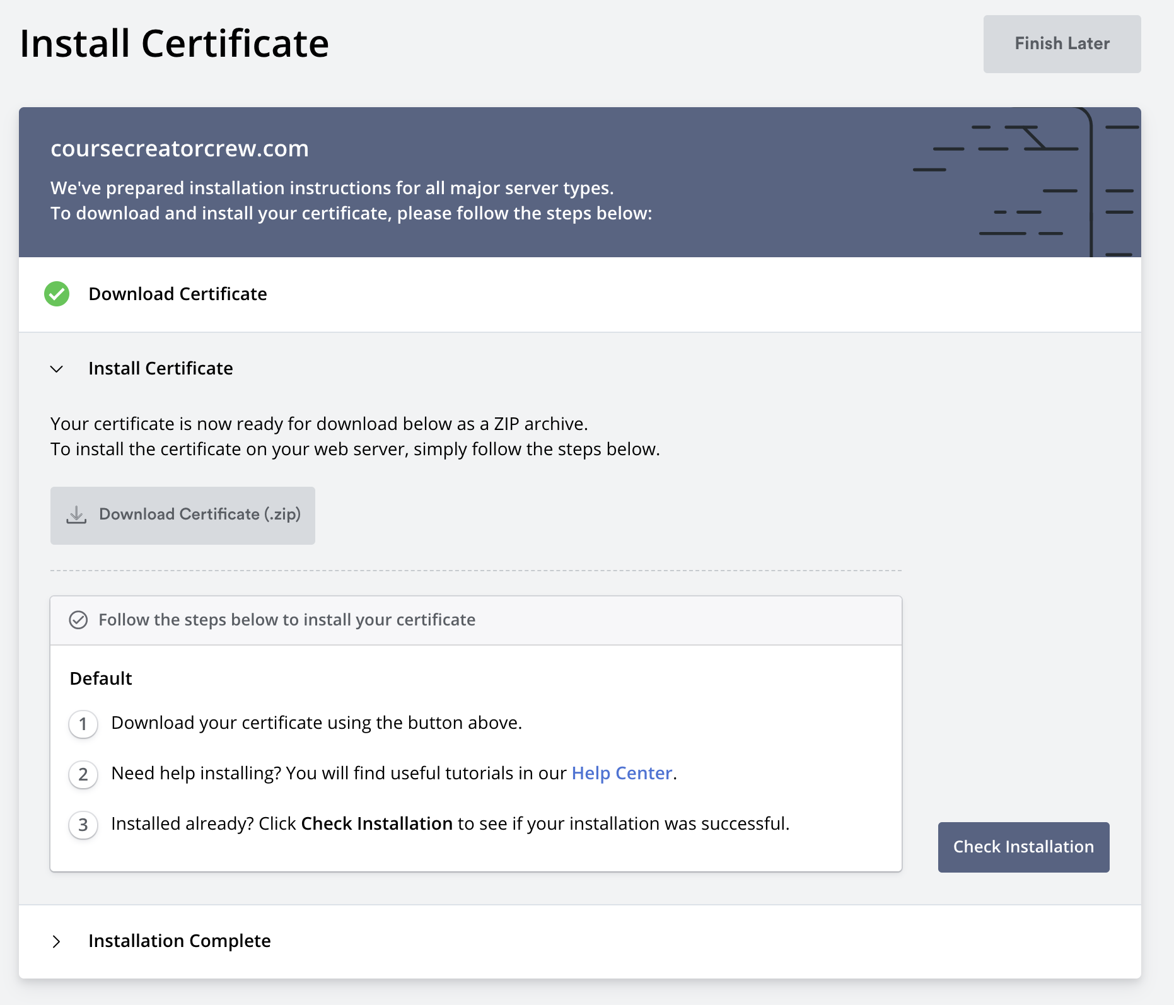Click 'Follow the steps below to install your certificate'

tap(287, 620)
